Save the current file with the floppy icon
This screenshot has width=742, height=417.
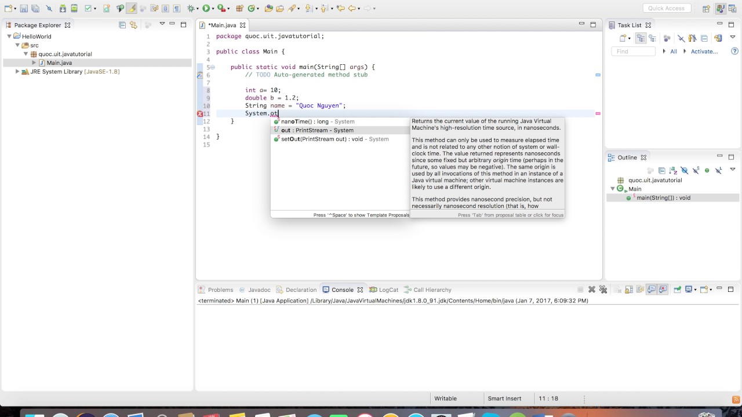click(24, 8)
